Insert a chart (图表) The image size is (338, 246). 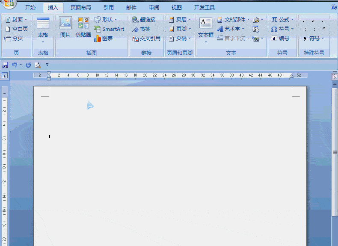click(x=103, y=39)
